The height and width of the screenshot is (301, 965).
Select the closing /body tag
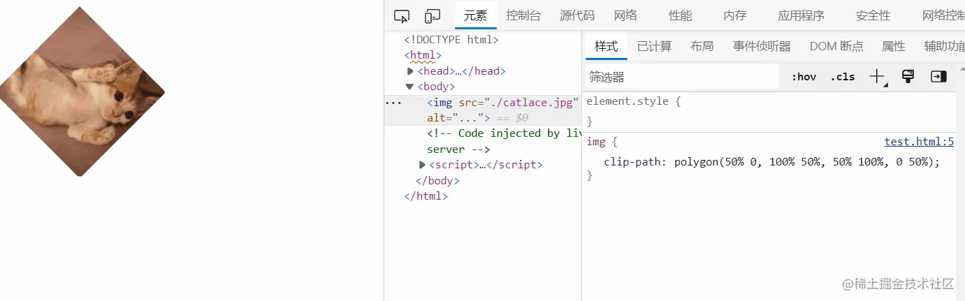click(437, 180)
